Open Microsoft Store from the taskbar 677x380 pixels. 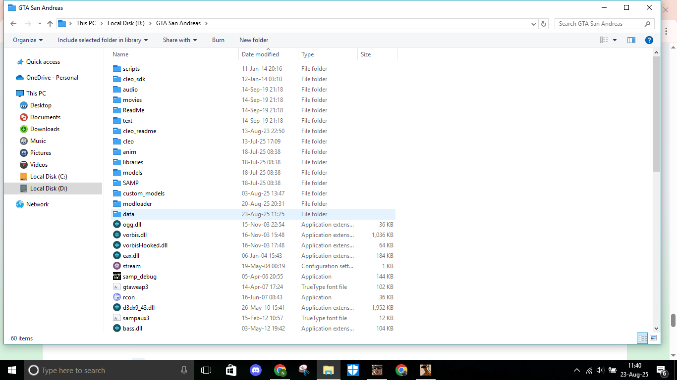coord(231,370)
